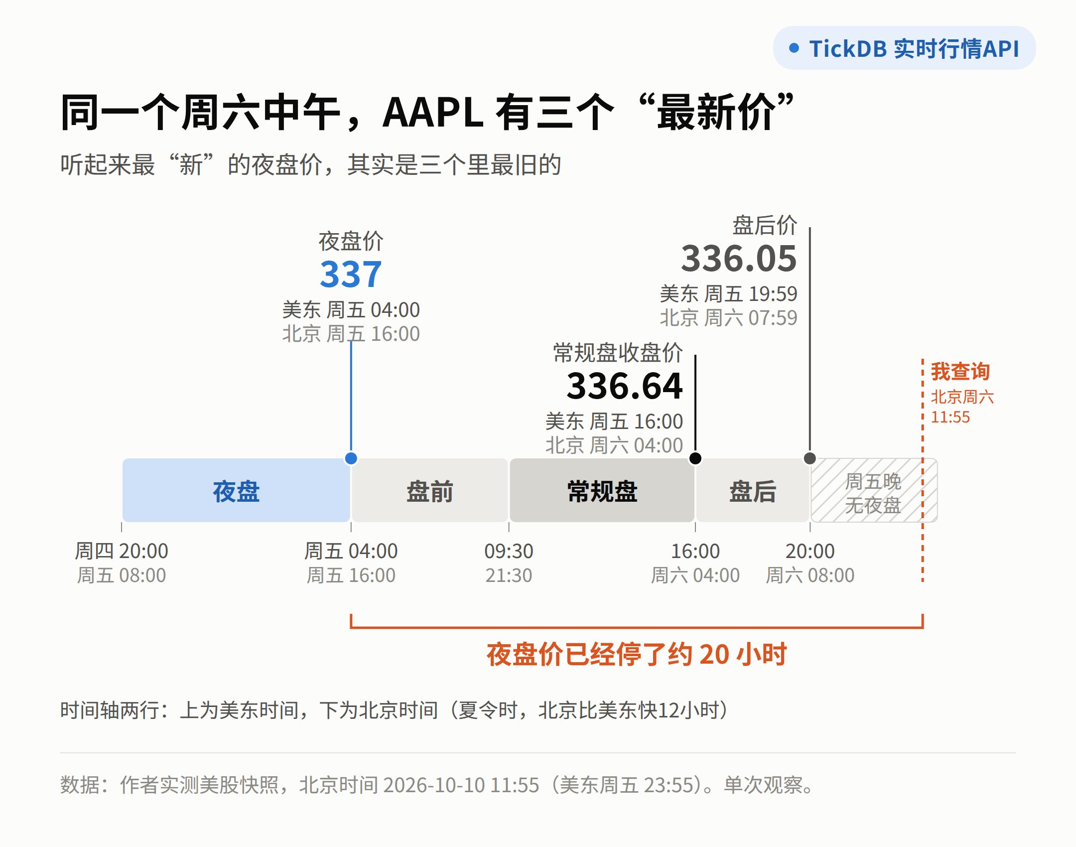Click the 21:30 Beijing axis label
This screenshot has height=847, width=1076.
click(509, 575)
